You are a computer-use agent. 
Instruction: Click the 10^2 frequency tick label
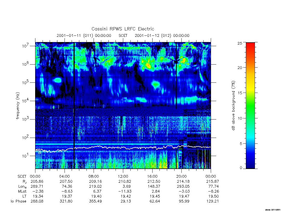click(x=26, y=138)
